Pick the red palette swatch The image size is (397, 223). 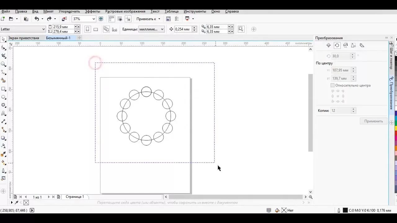coord(396,133)
